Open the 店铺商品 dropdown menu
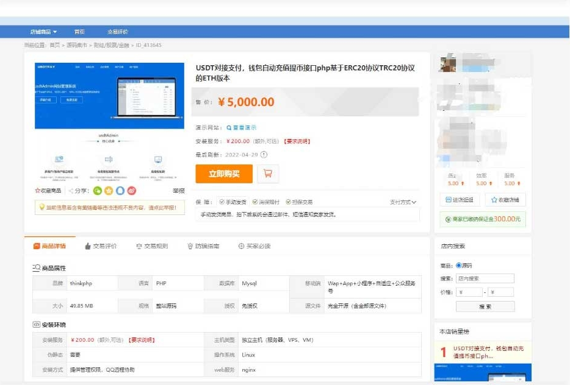This screenshot has height=385, width=570. click(x=43, y=32)
